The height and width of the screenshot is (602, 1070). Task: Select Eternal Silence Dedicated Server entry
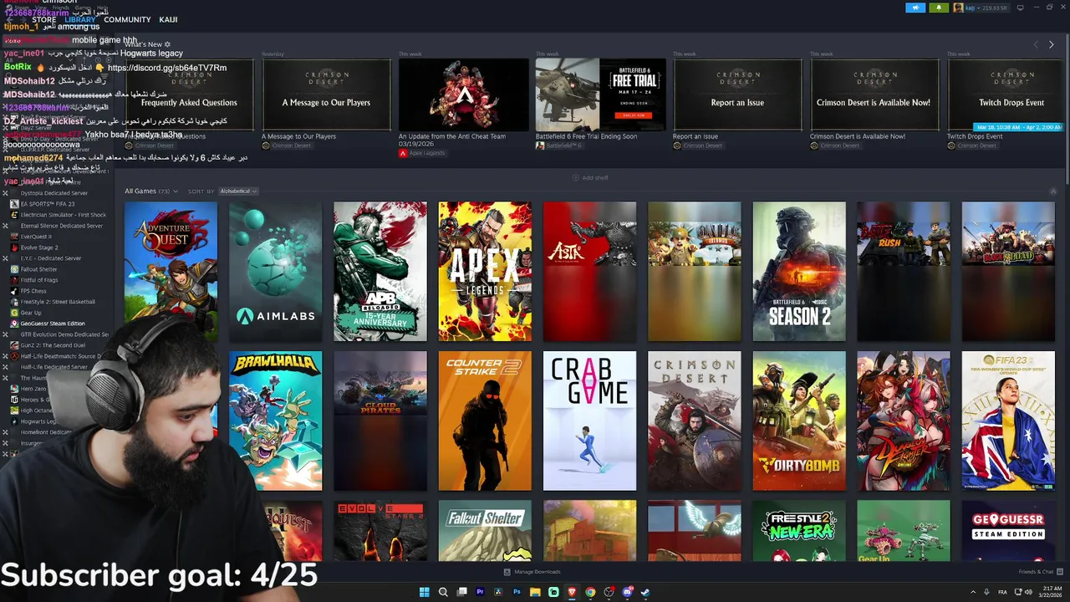[x=62, y=226]
